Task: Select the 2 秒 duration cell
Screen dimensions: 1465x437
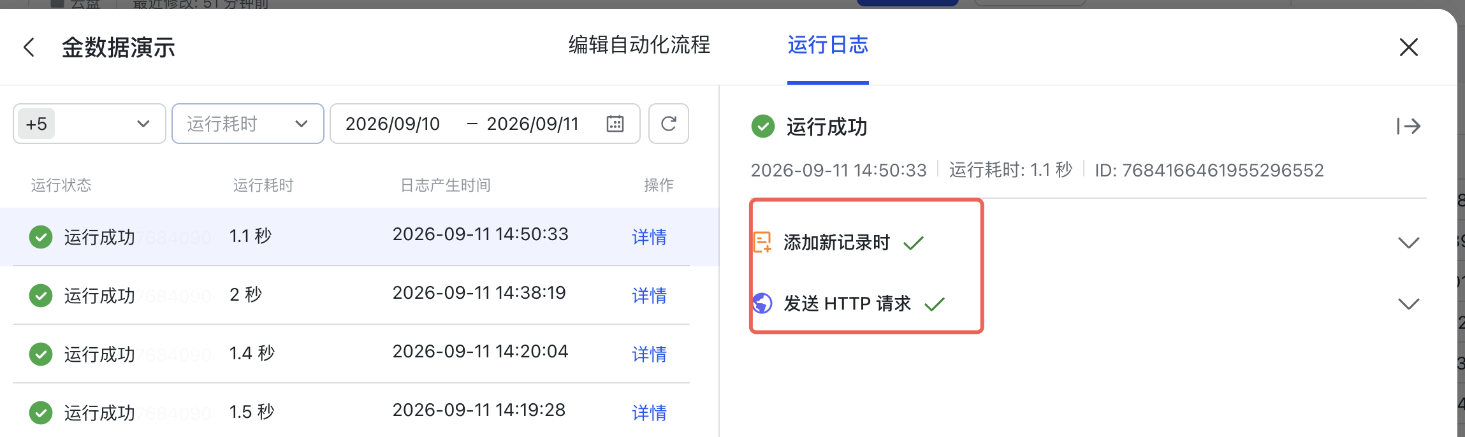Action: [x=246, y=295]
